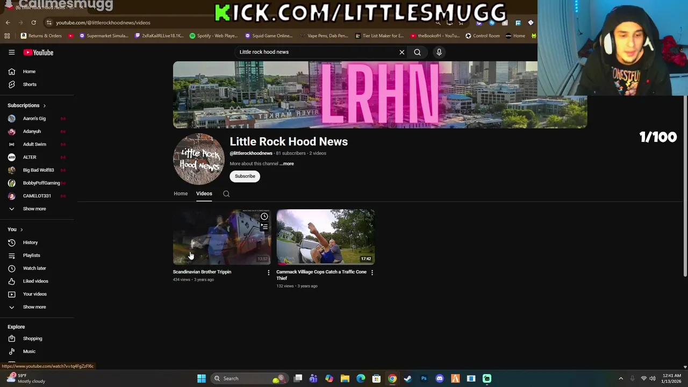
Task: Open Discord from the taskbar
Action: (x=440, y=378)
